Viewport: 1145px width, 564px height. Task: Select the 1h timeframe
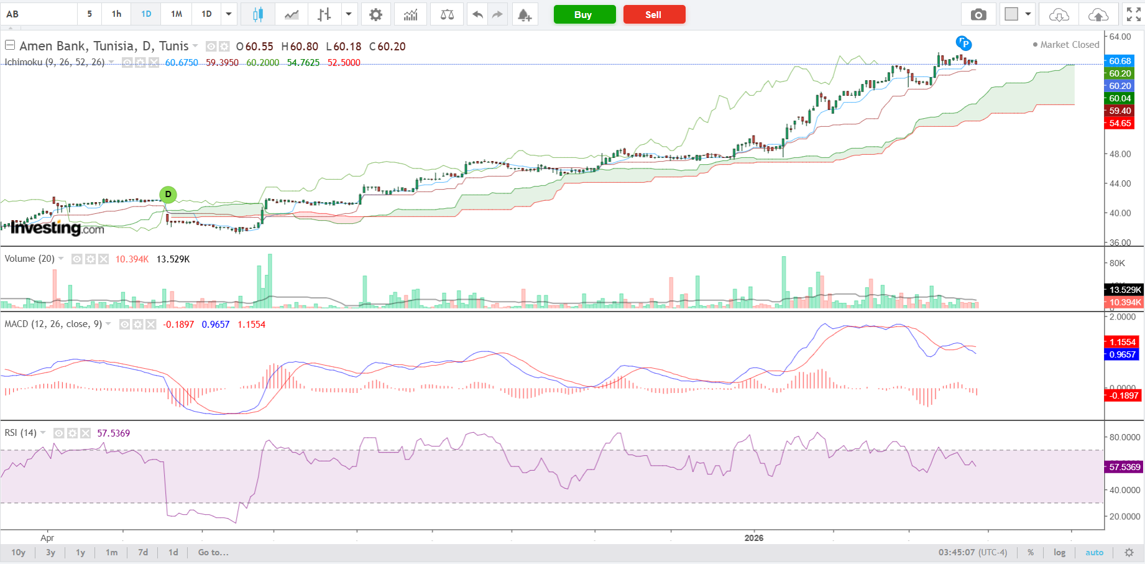[x=116, y=14]
